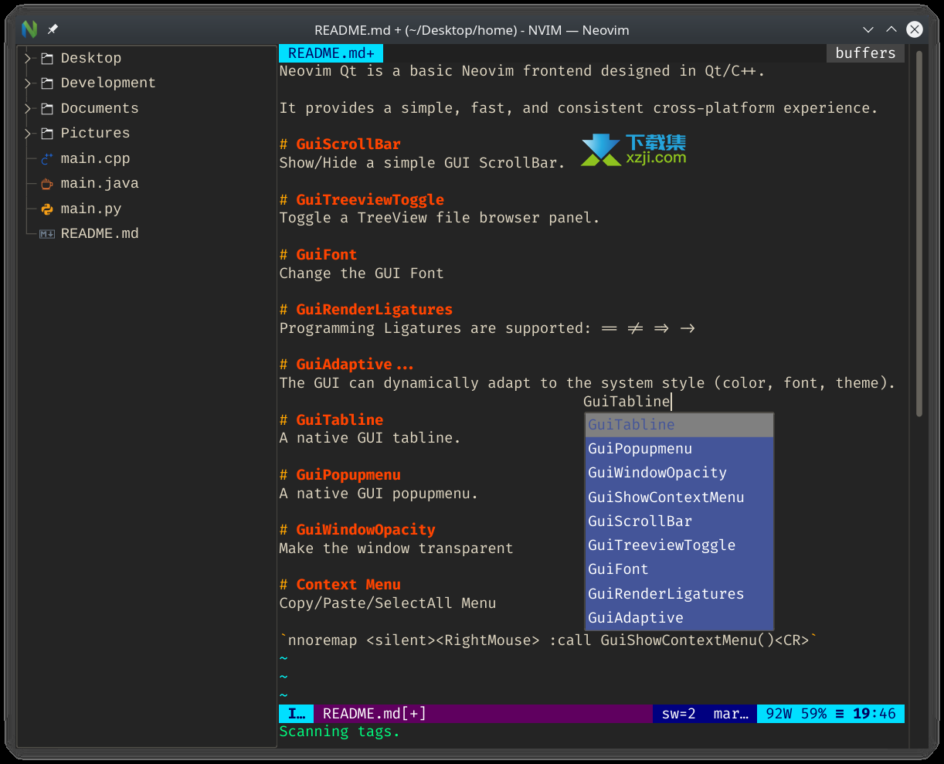The width and height of the screenshot is (944, 764).
Task: Click the Markdown icon beside README.md
Action: (47, 234)
